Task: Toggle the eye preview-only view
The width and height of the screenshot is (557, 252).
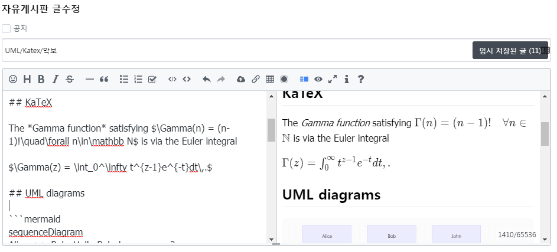Action: pyautogui.click(x=318, y=79)
